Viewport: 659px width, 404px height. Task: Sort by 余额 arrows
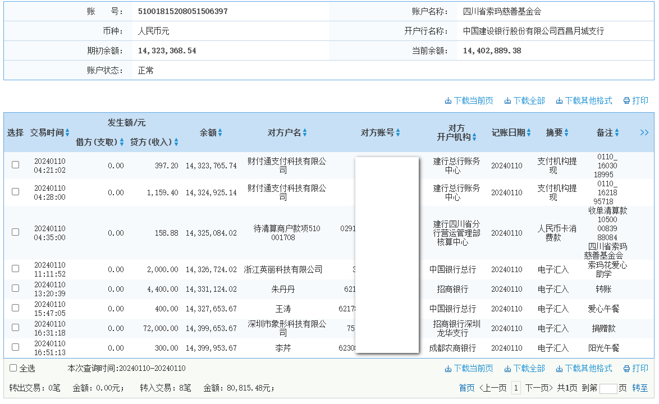pyautogui.click(x=220, y=133)
